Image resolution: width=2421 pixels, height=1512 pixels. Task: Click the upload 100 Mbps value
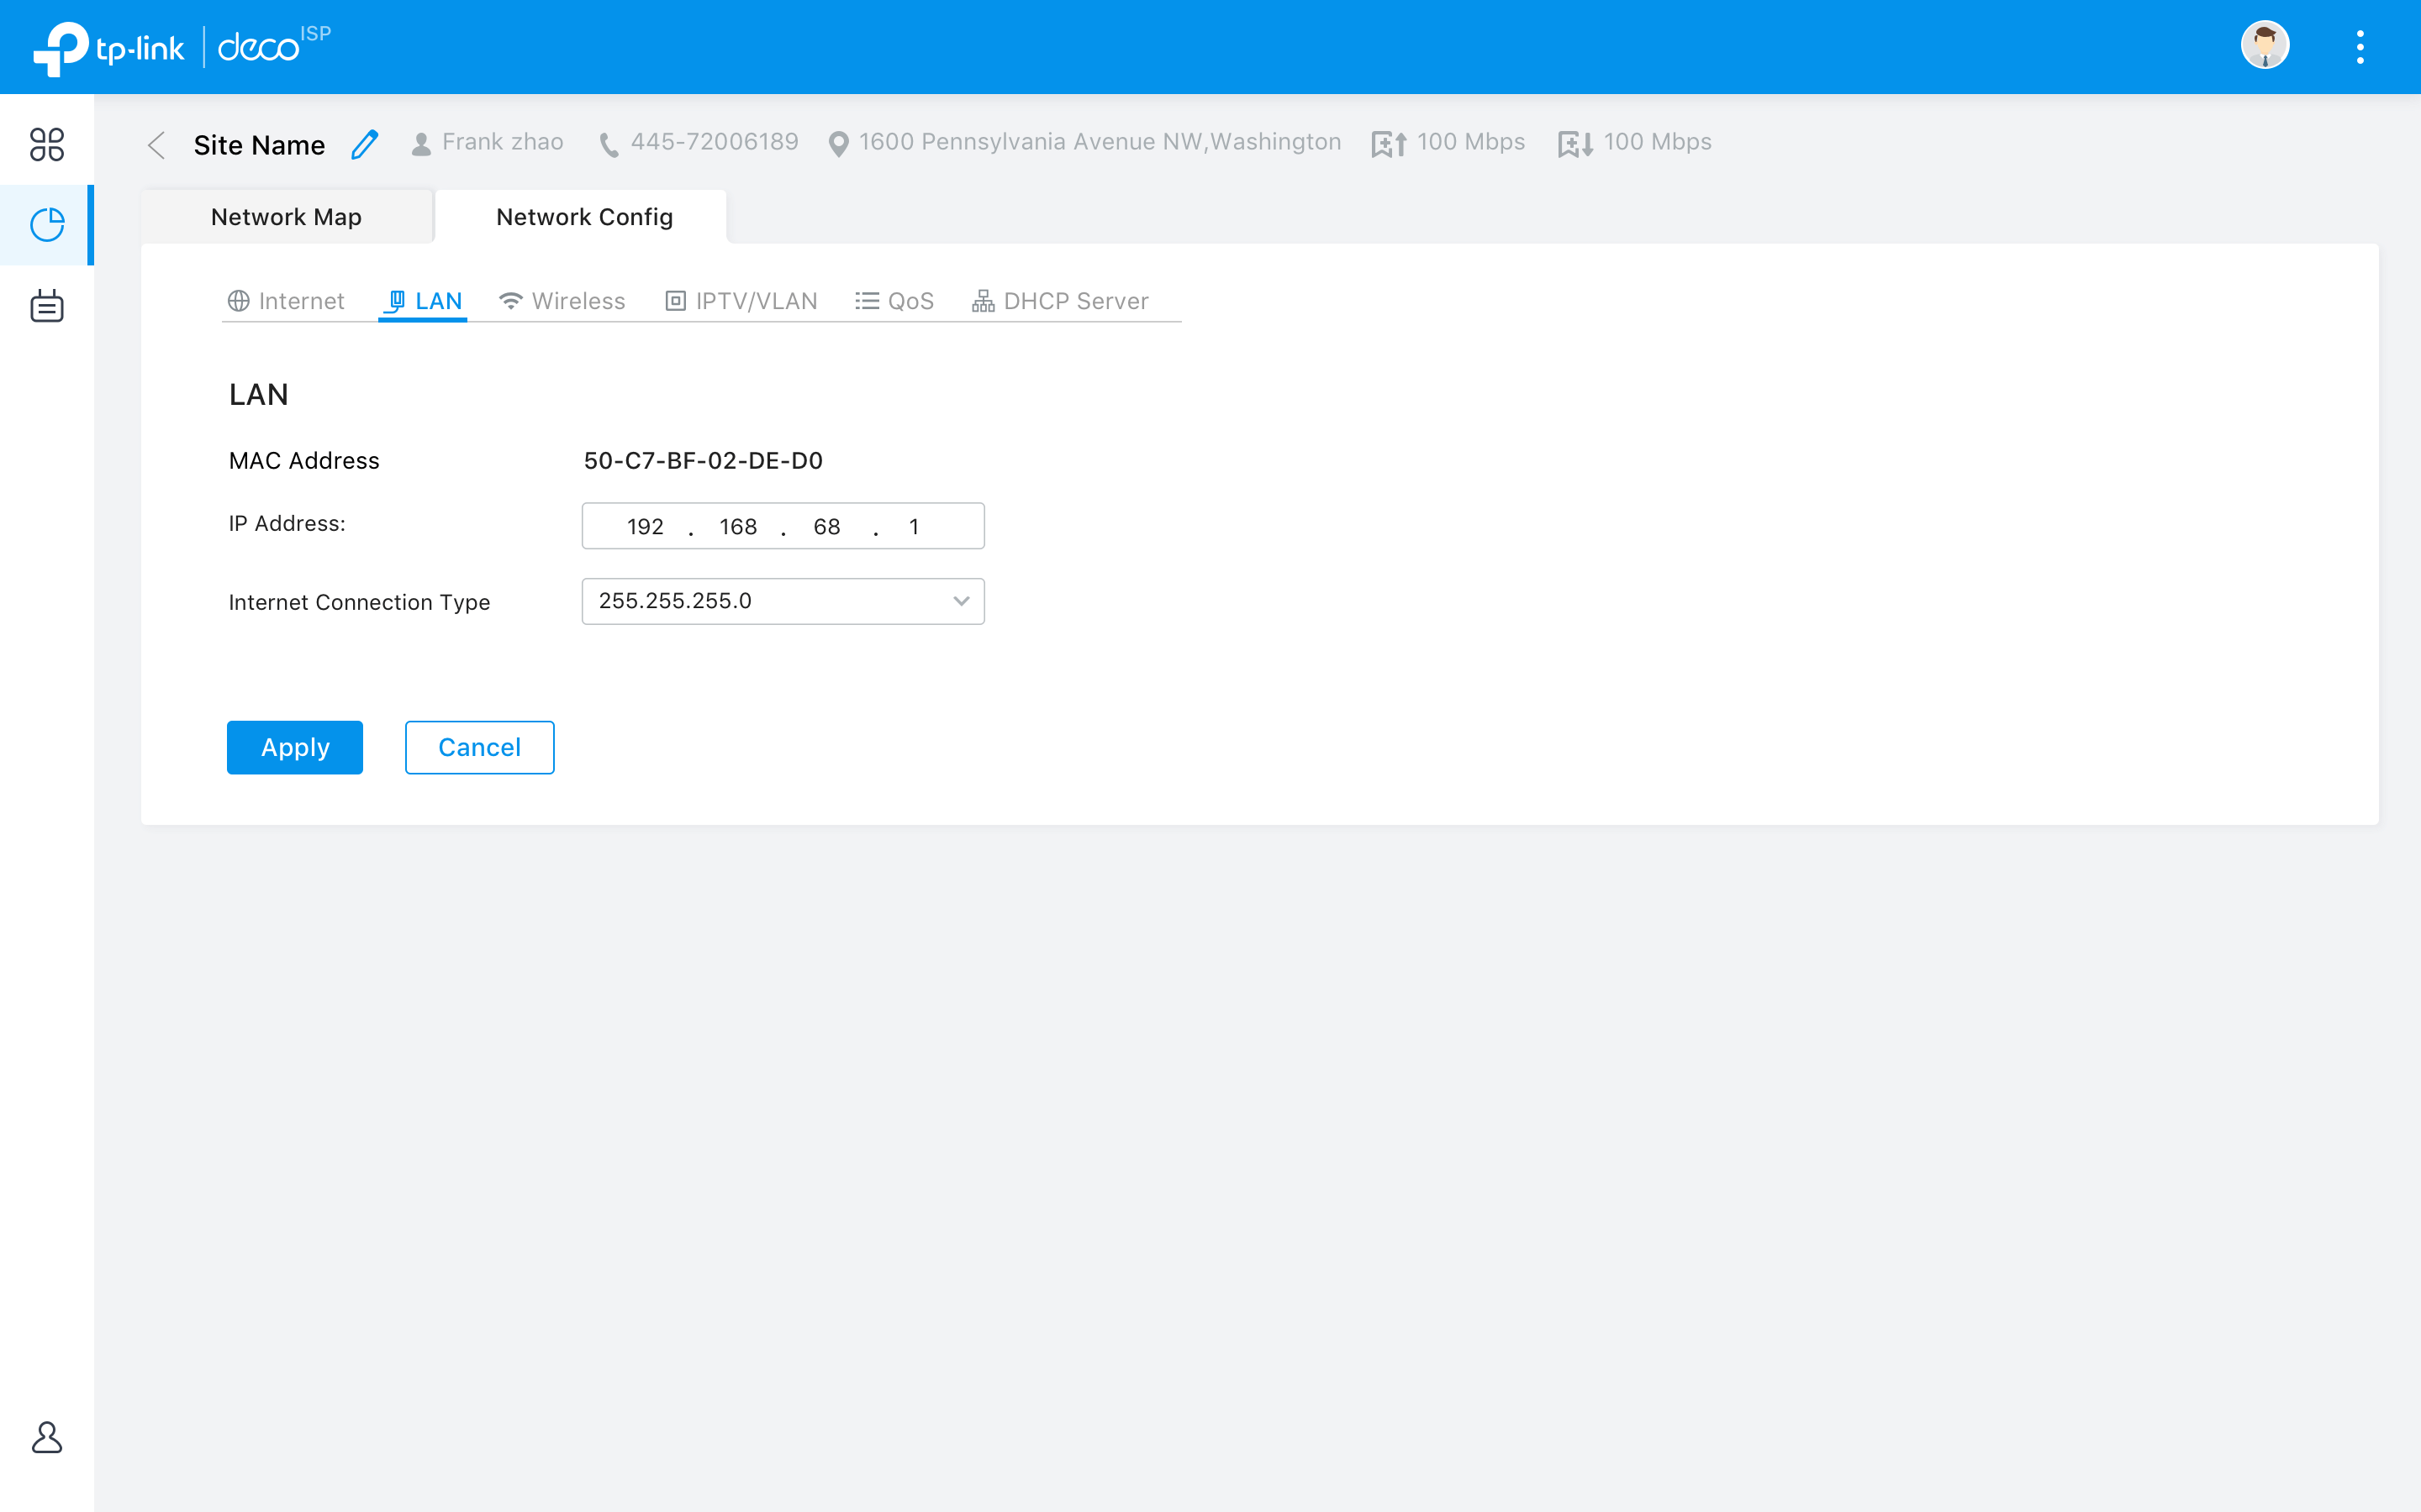[x=1470, y=142]
